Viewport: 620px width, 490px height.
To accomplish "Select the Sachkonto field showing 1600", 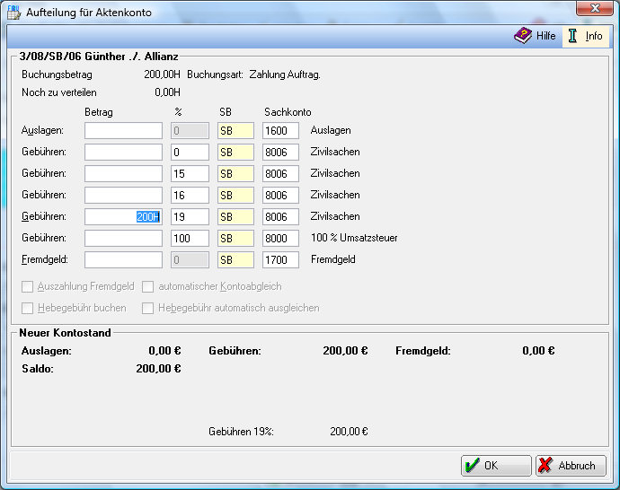I will [280, 131].
